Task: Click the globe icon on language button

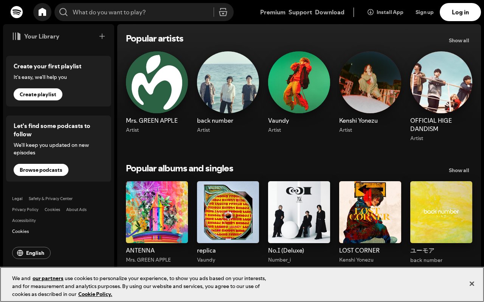Action: [20, 253]
